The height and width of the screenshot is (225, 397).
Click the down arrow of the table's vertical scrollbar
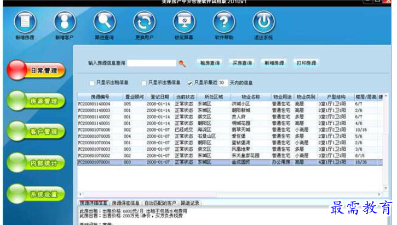386,188
